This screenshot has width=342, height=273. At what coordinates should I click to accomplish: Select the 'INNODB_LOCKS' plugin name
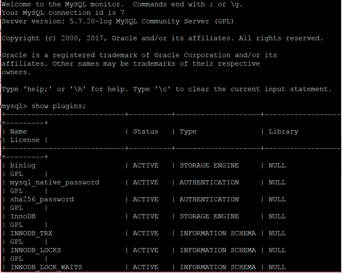pos(35,250)
